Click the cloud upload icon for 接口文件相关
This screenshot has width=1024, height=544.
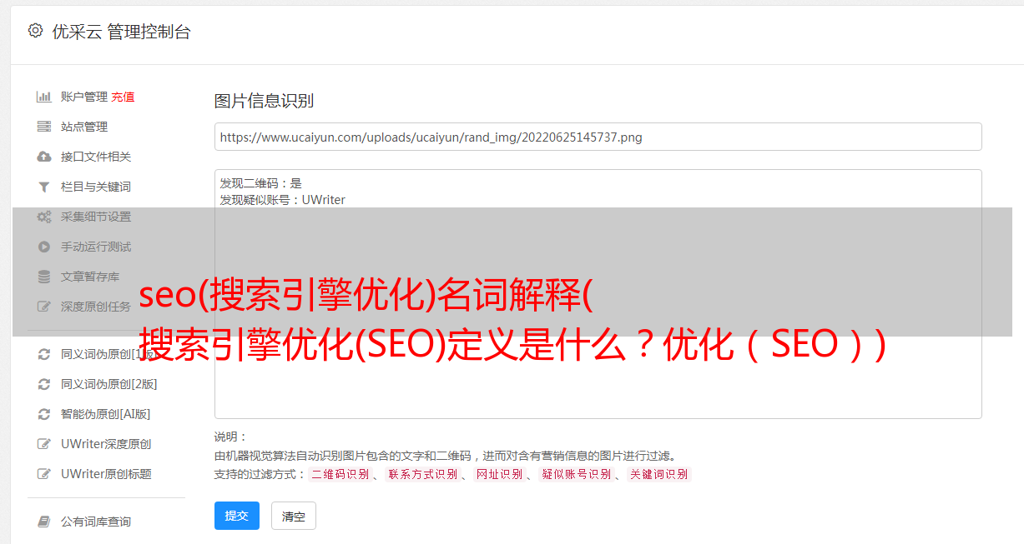[x=44, y=157]
